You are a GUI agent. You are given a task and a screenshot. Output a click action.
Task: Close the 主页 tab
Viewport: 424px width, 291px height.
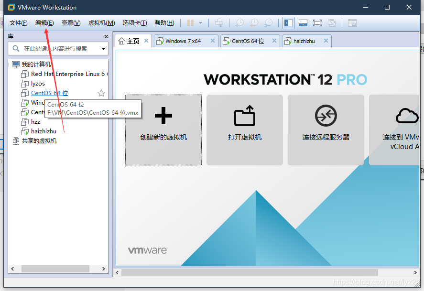pos(146,41)
